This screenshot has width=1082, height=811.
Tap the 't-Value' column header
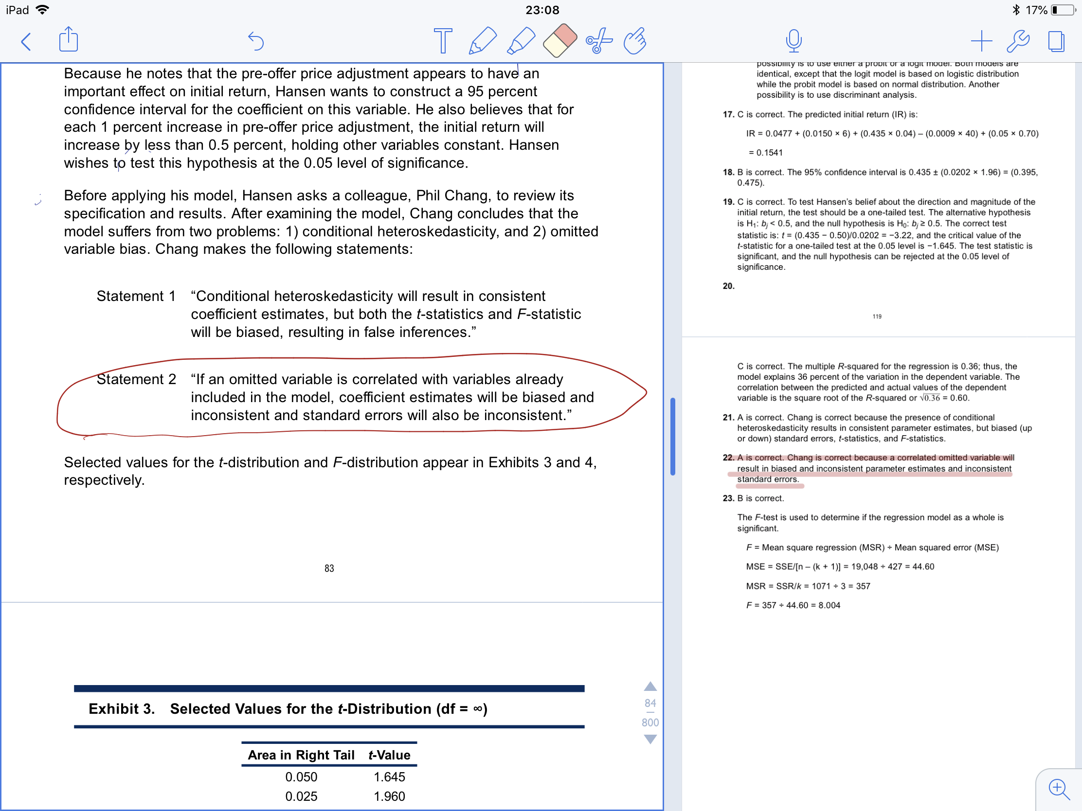click(x=389, y=755)
